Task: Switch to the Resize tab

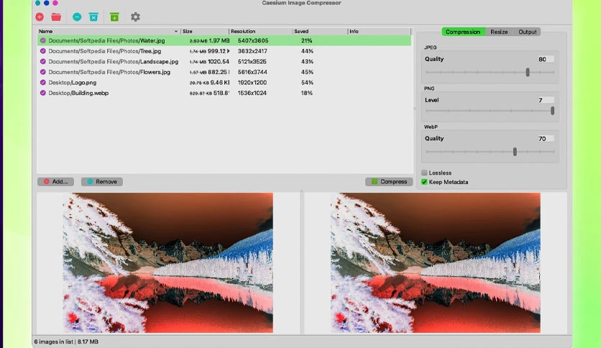Action: (x=499, y=32)
